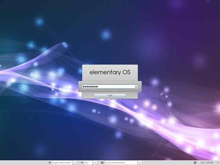Open the Ubuntu Desktop Edition session dropdown
The image size is (220, 165).
[121, 163]
